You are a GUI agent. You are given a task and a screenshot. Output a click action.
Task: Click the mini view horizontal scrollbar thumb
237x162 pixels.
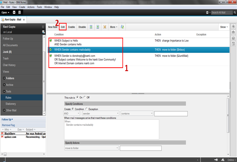(x=5, y=154)
